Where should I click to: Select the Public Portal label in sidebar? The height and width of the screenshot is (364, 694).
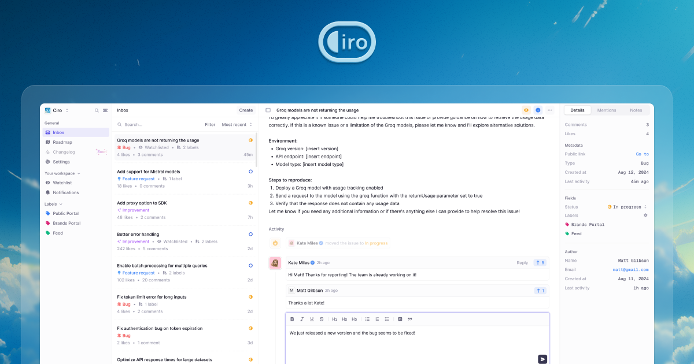pos(76,213)
